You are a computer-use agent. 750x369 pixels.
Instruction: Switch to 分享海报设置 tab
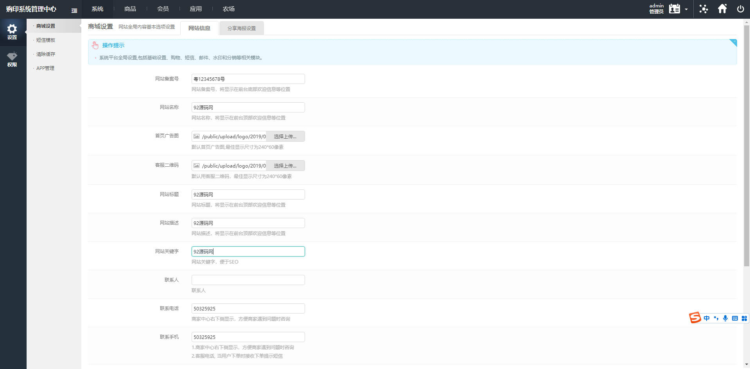pos(242,28)
